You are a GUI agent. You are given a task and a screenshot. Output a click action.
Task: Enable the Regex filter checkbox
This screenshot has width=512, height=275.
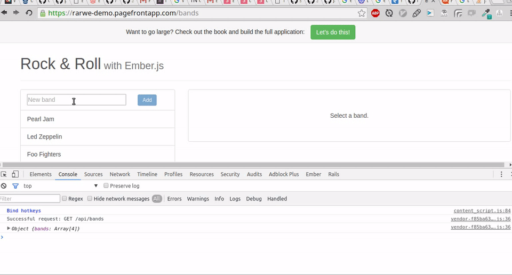coord(65,198)
